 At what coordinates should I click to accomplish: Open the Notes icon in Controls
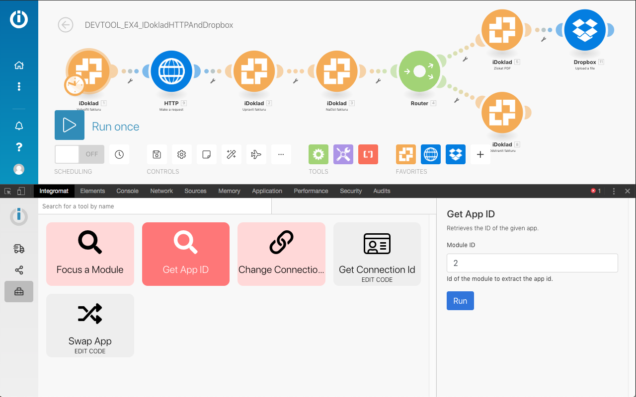(207, 154)
